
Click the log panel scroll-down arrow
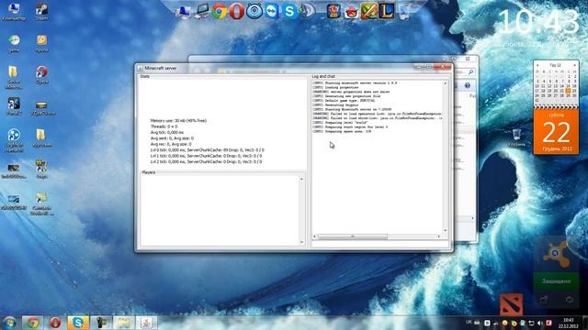click(x=446, y=230)
